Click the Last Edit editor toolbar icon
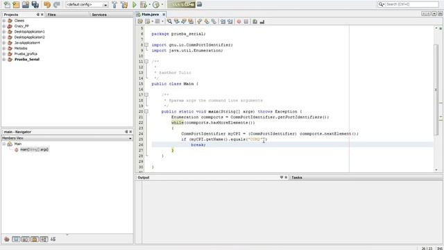The image size is (444, 250). [140, 22]
